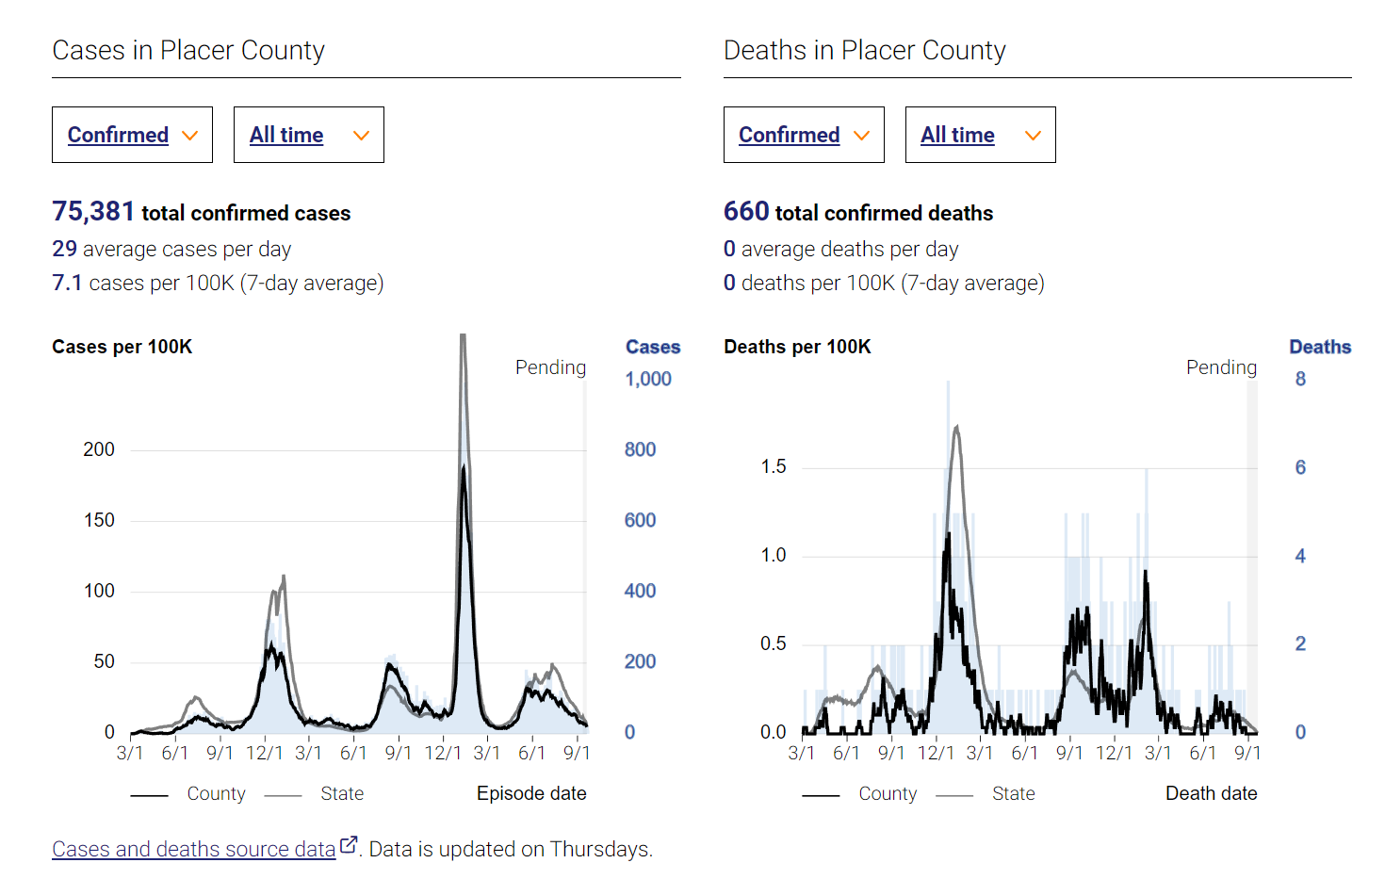
Task: Open Cases and deaths source data link
Action: tap(194, 849)
